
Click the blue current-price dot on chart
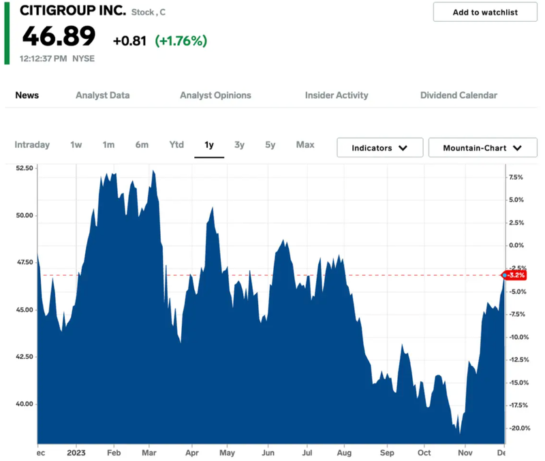pyautogui.click(x=504, y=275)
